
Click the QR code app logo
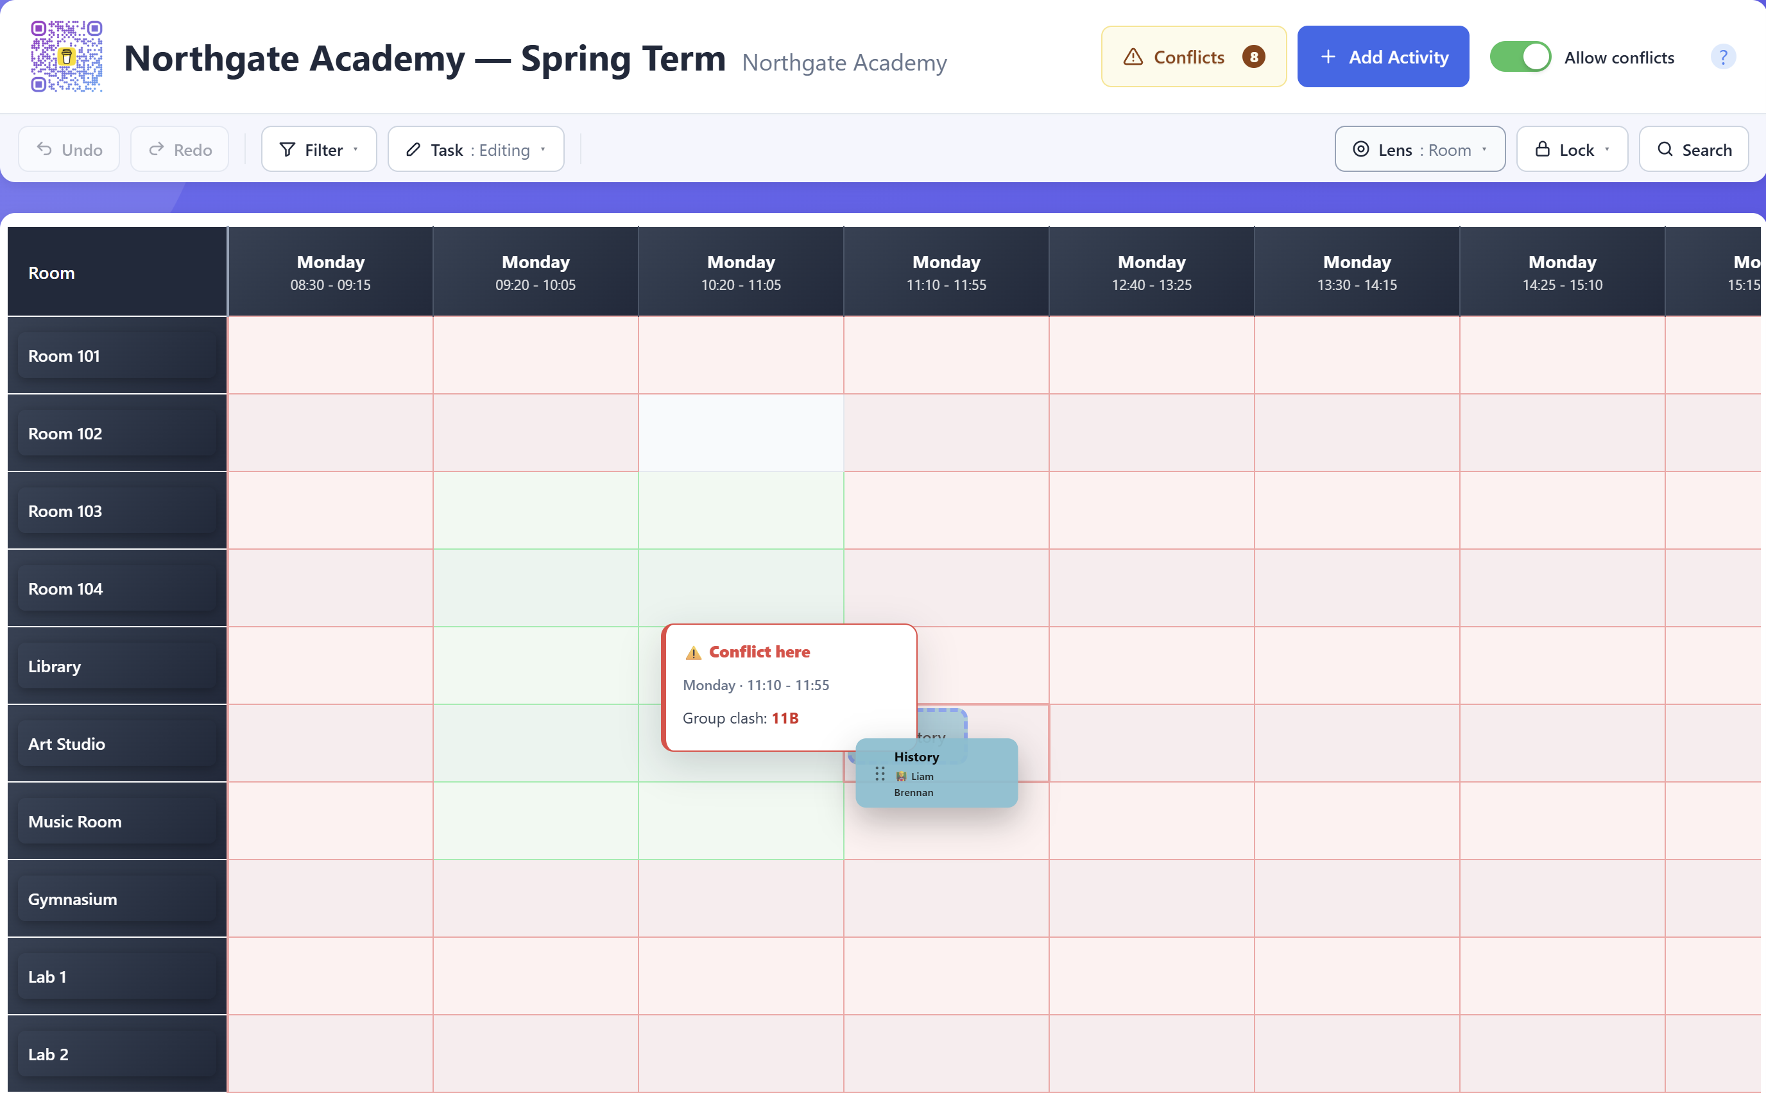[67, 56]
